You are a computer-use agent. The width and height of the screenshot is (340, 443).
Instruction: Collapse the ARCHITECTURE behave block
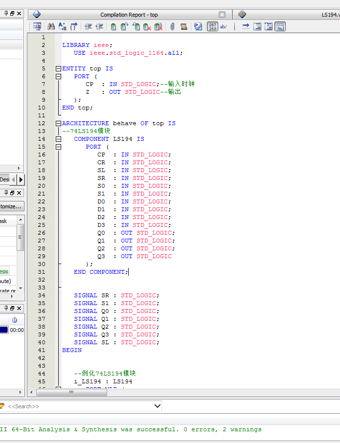(59, 124)
